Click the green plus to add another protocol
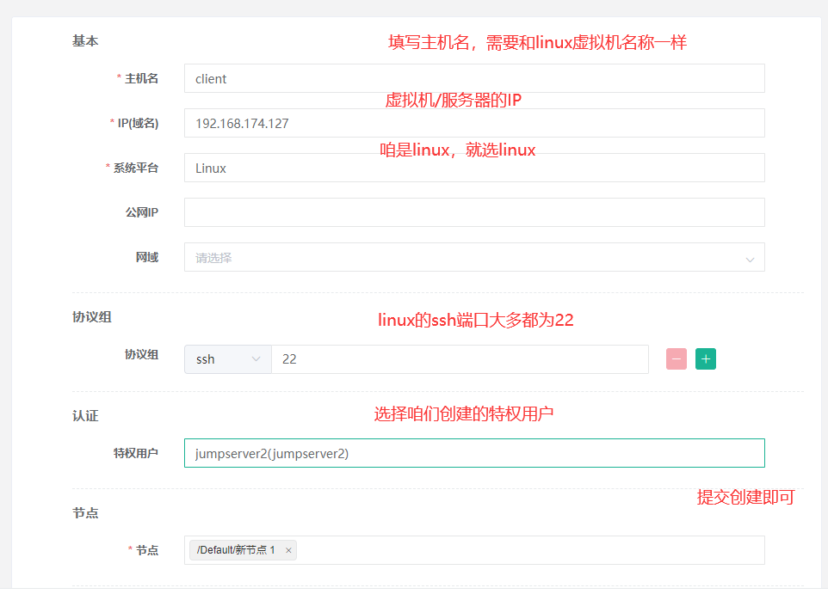The height and width of the screenshot is (594, 828). click(706, 358)
